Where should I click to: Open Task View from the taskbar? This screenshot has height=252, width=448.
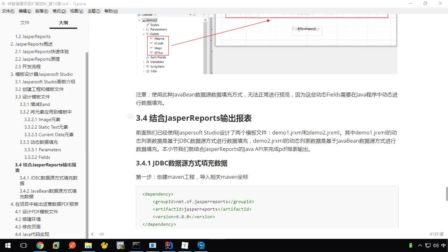23,245
